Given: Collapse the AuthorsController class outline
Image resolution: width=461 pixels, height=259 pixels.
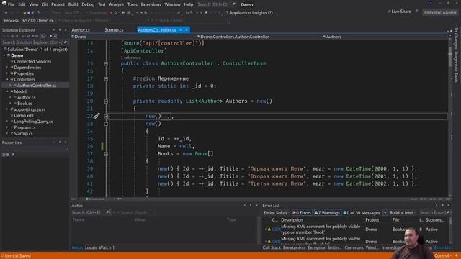Looking at the screenshot, I should point(106,64).
